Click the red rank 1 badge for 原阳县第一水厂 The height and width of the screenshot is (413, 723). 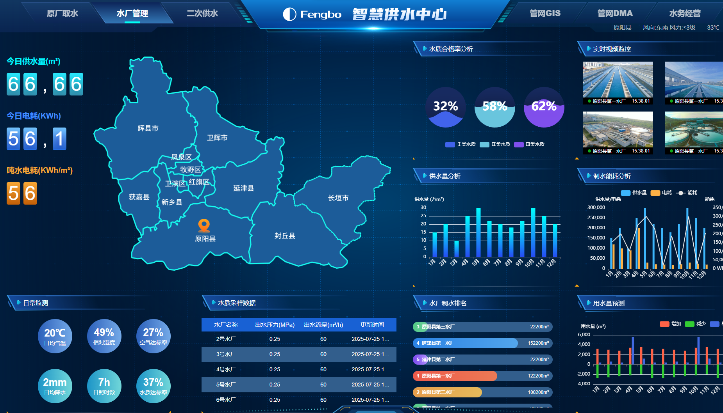[418, 376]
